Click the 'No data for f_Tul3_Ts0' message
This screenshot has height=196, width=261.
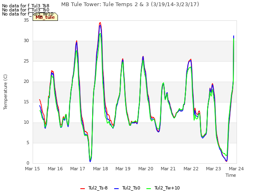coord(26,10)
